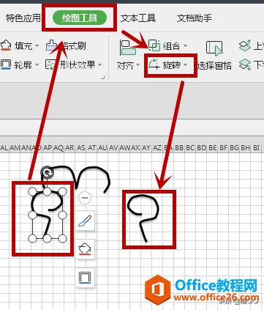Select the unselected question-mark curve drawing

pyautogui.click(x=143, y=218)
